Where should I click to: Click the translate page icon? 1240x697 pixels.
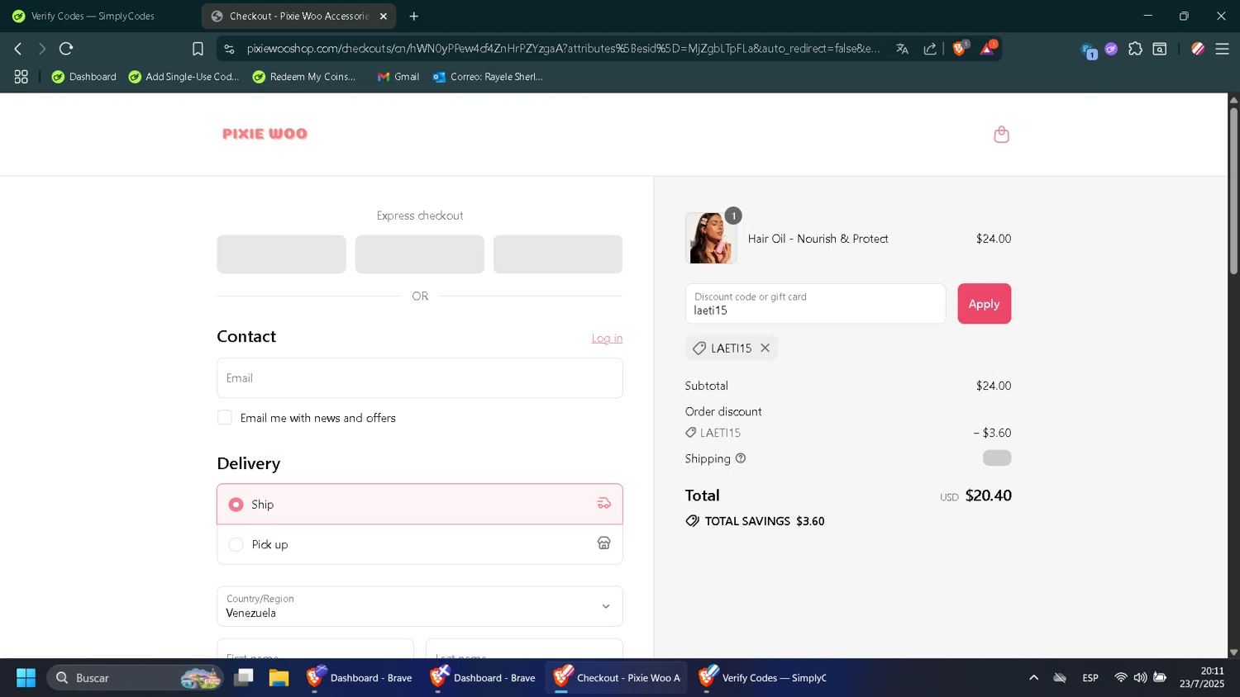[902, 49]
